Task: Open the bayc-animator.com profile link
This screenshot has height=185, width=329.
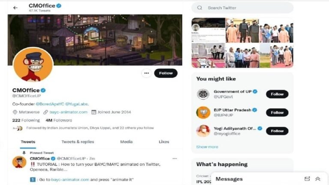Action: pos(69,112)
